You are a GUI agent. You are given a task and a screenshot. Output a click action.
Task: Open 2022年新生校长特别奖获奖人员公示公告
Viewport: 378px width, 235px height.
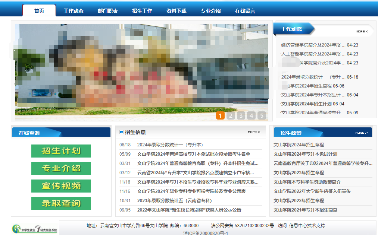(x=189, y=210)
